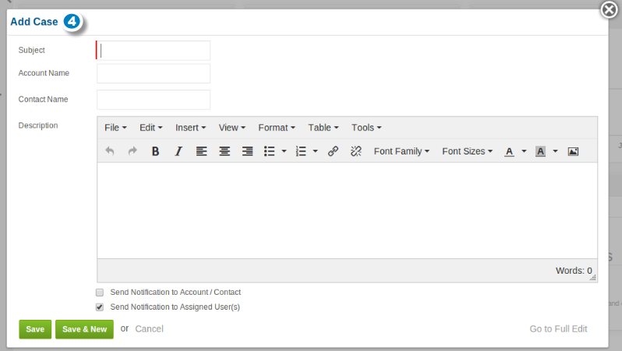Undo the last edit in Description

110,151
